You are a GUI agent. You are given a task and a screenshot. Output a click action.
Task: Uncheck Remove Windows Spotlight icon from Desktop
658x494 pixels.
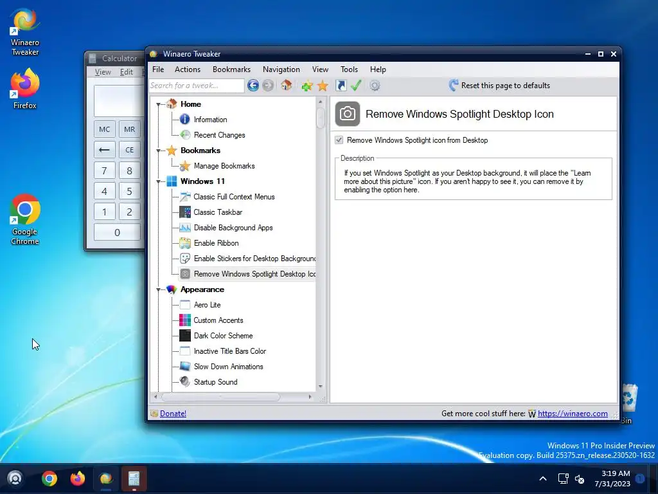[x=339, y=140]
